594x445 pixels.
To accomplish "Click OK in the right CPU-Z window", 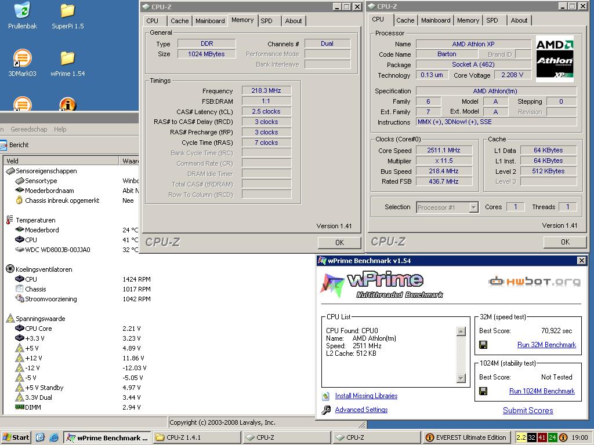I will [x=565, y=242].
